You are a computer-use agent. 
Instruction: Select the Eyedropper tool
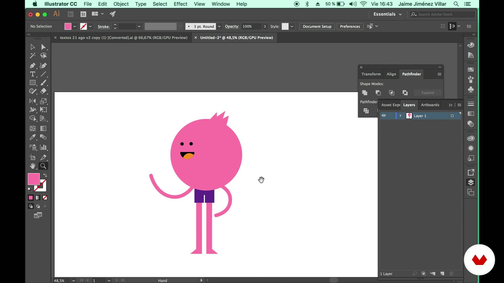click(x=33, y=137)
